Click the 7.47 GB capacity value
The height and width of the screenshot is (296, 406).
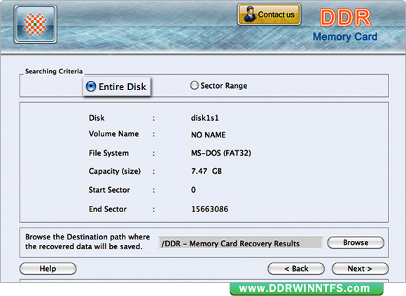[206, 171]
